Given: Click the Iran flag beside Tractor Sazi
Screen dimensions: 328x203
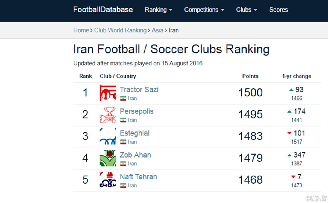Looking at the screenshot, I should [x=123, y=98].
